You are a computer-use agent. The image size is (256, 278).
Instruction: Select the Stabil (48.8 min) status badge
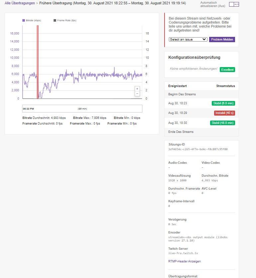pos(222,123)
